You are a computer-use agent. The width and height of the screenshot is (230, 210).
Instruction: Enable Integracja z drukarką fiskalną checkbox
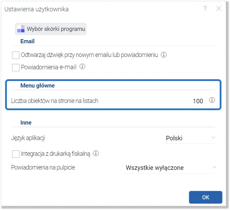16,154
